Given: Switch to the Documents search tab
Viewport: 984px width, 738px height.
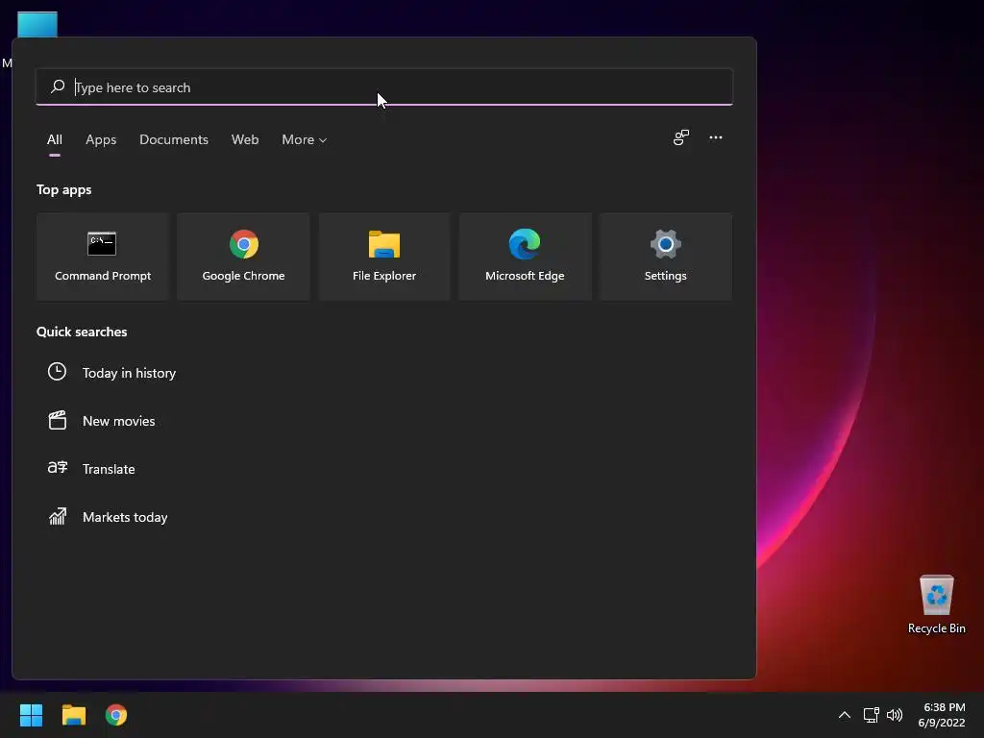Looking at the screenshot, I should tap(174, 139).
